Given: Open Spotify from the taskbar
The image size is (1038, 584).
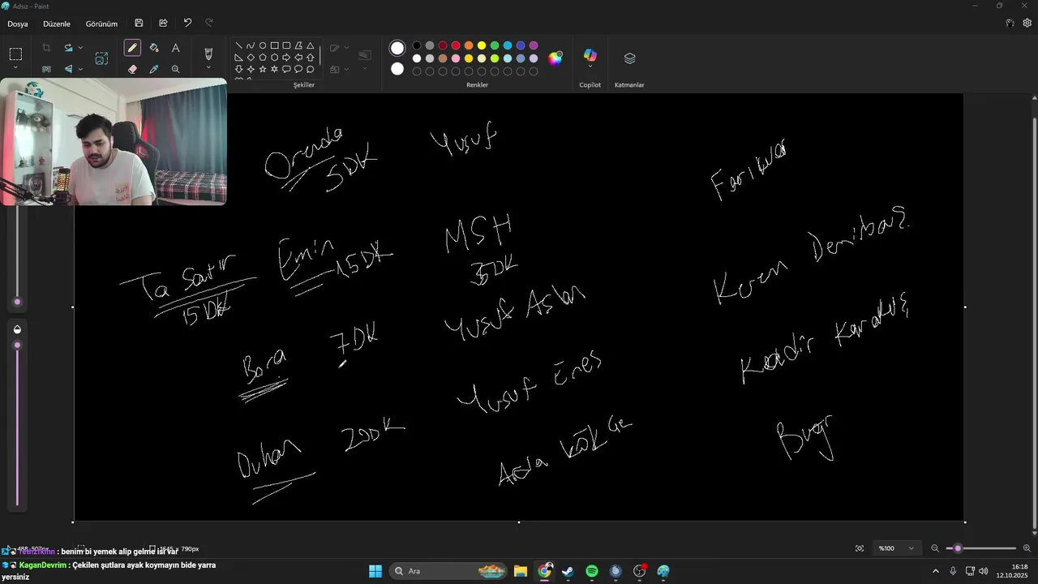Looking at the screenshot, I should 592,571.
